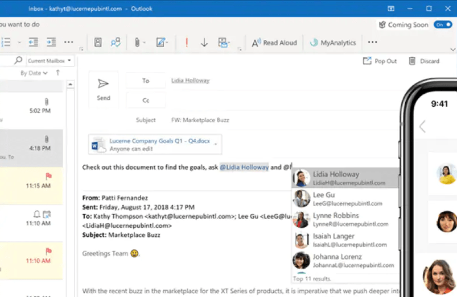Screen dimensions: 457x297
Task: Select Lynne Robbins from mention suggestions
Action: [x=345, y=219]
